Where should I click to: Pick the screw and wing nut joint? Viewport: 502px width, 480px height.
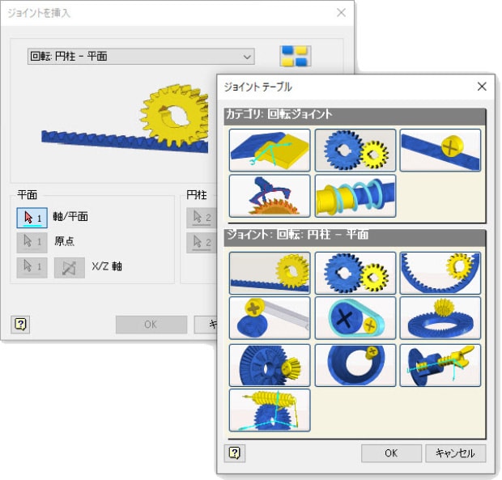[440, 365]
